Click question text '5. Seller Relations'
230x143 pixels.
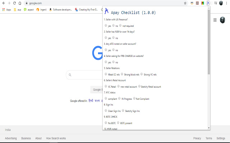click(112, 68)
